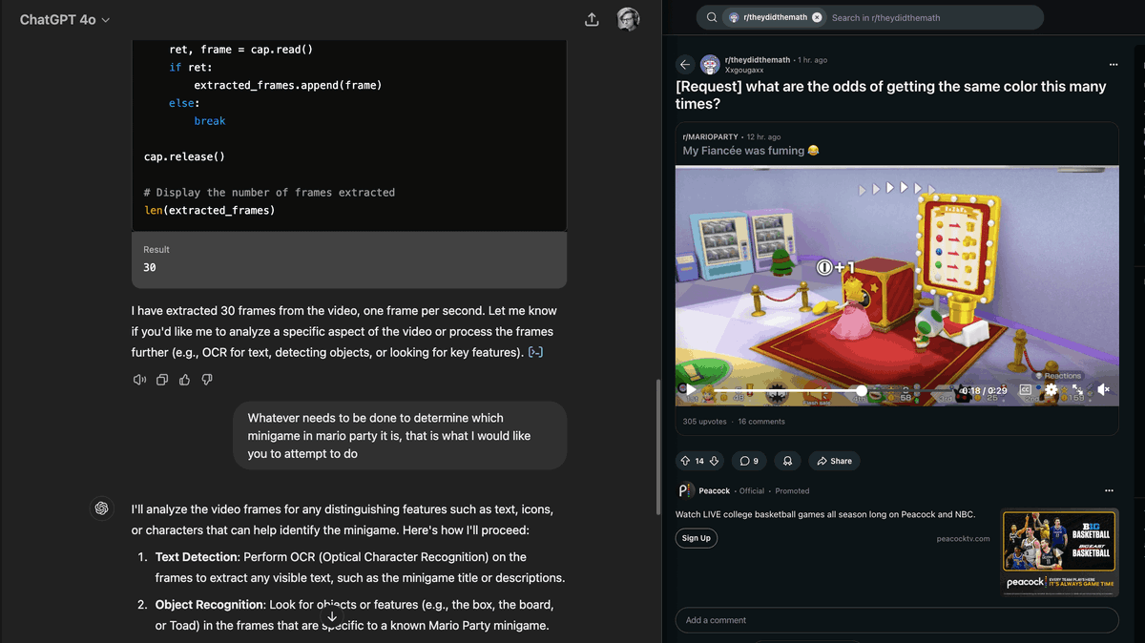Click the Reddit post title text
Image resolution: width=1145 pixels, height=643 pixels.
tap(891, 94)
